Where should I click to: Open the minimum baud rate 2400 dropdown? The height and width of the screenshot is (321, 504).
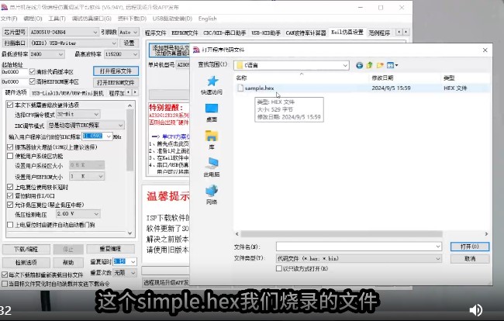coord(60,54)
